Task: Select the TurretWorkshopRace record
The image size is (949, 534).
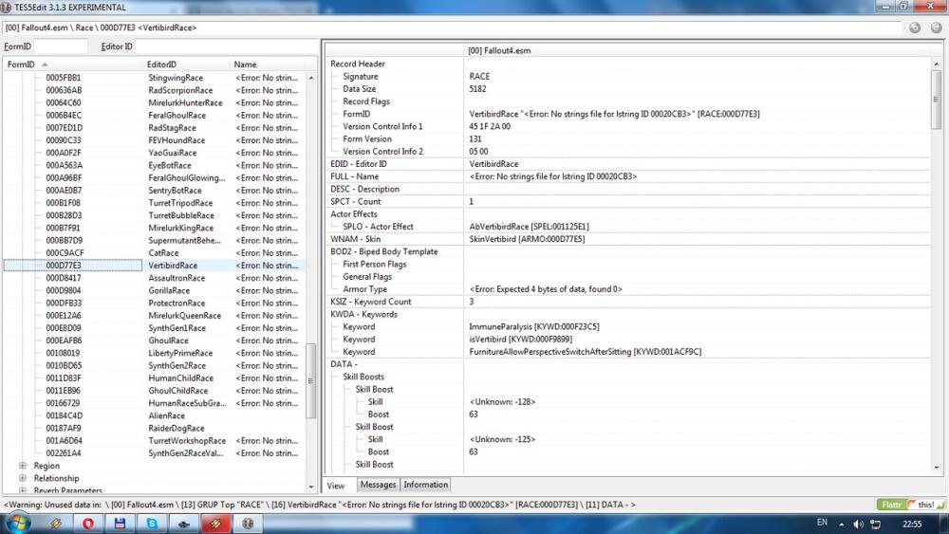Action: [x=186, y=441]
